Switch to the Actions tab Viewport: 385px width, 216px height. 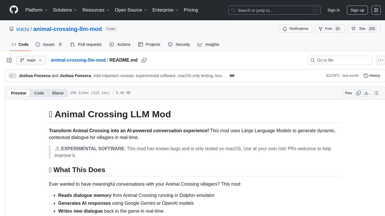pos(120,44)
